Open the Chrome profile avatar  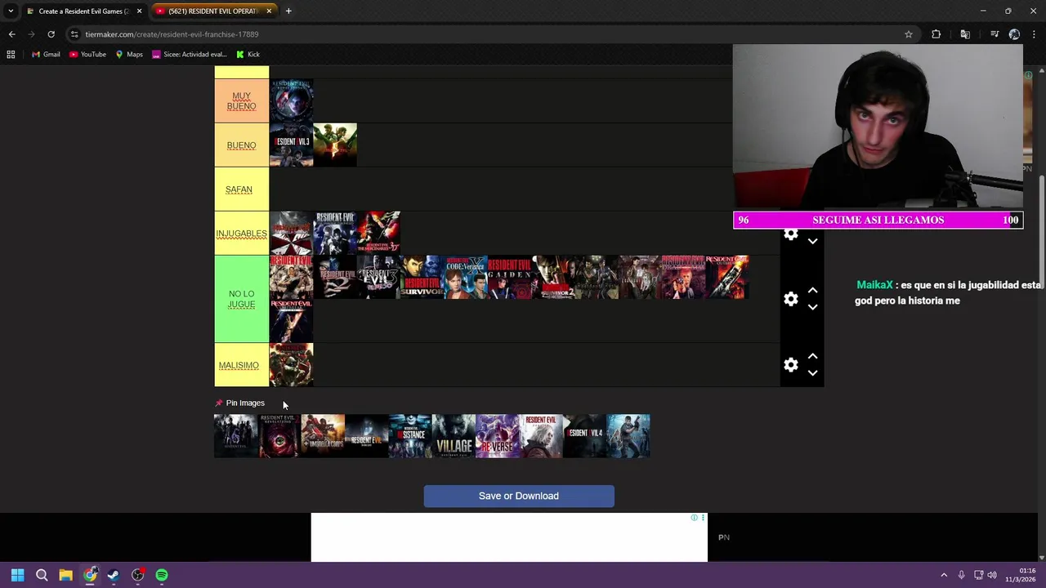pos(1014,34)
